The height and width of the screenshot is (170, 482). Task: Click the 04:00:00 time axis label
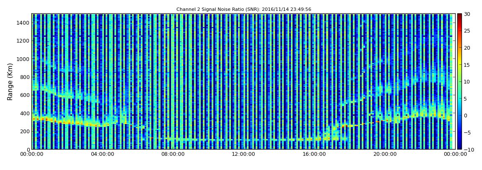click(102, 155)
